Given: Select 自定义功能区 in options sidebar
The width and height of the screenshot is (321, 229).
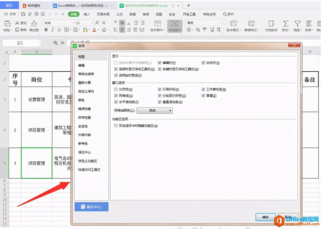Looking at the screenshot, I should click(88, 161).
